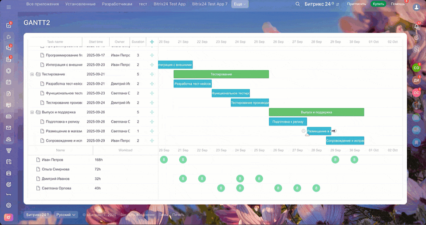Click the Подготовка к релизу task bar

(x=288, y=122)
